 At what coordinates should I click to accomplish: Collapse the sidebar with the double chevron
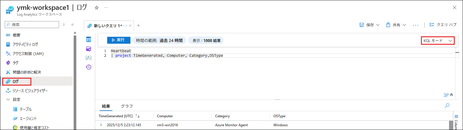(x=73, y=25)
